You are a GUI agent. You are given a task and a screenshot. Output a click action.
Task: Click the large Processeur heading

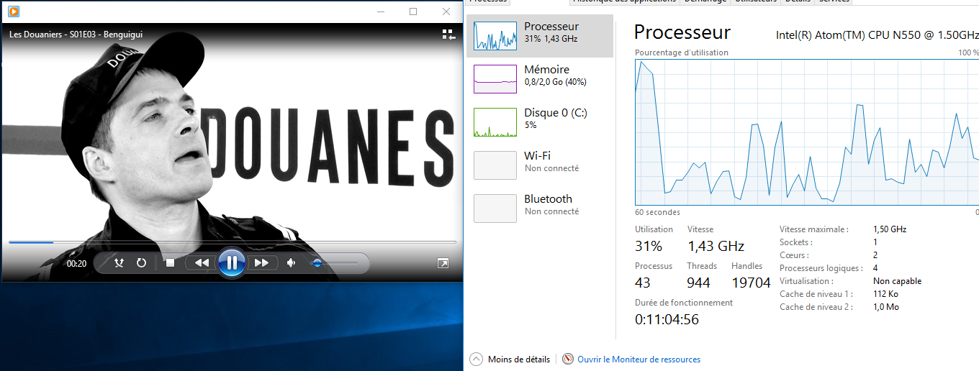(682, 32)
